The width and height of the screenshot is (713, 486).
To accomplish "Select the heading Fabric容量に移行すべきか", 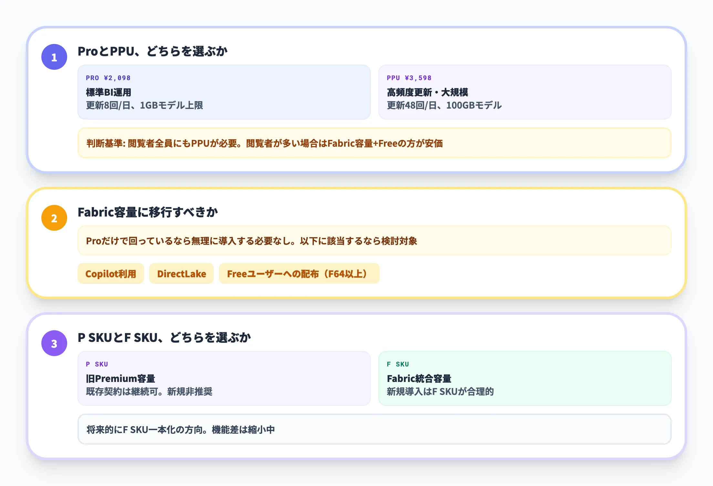I will coord(148,212).
